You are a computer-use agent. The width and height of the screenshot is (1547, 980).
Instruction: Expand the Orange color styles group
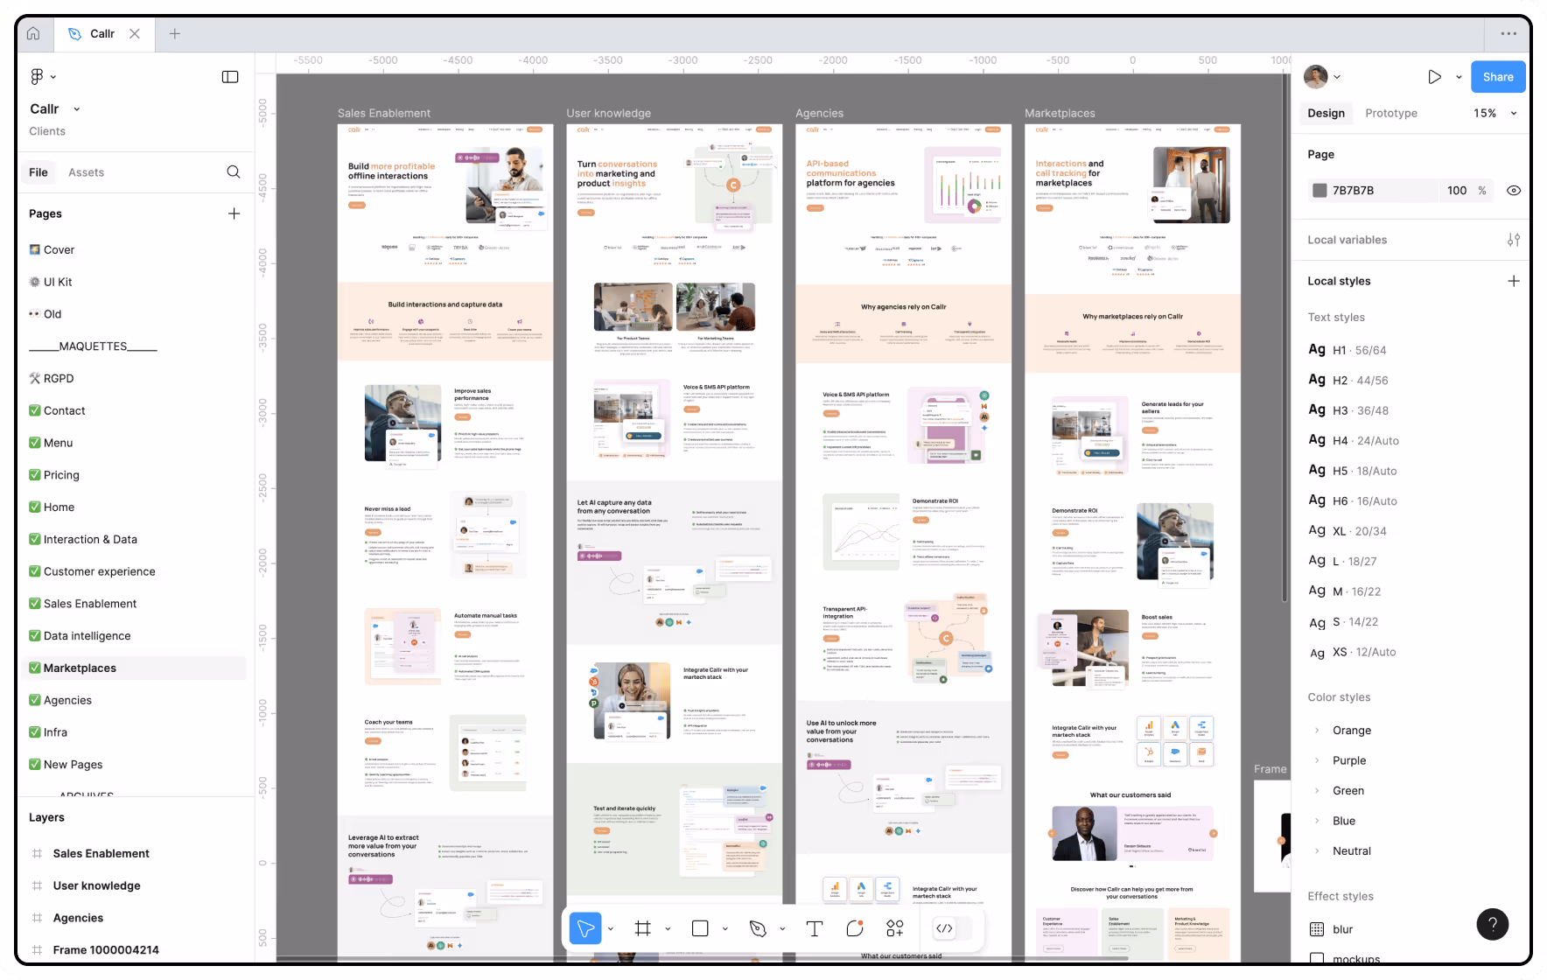[x=1317, y=731]
